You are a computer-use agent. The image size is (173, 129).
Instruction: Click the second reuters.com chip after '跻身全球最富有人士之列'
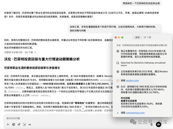[x=45, y=96]
